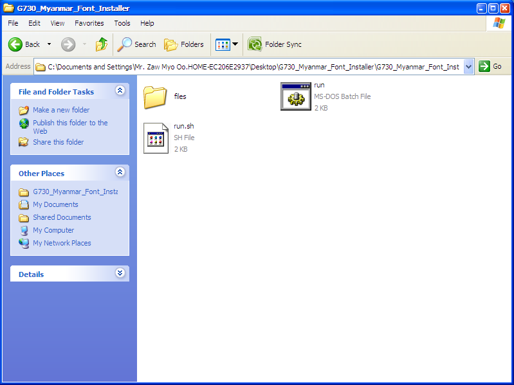Click the Make a new folder icon

coord(24,111)
